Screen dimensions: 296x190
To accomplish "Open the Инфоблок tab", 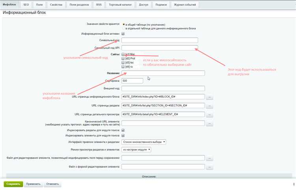I will [x=9, y=4].
